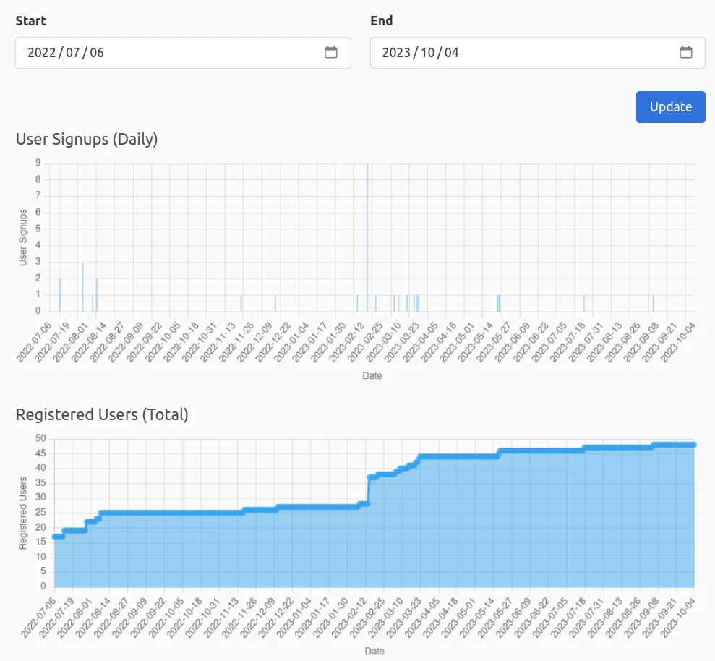Open the End date calendar picker

coord(685,52)
